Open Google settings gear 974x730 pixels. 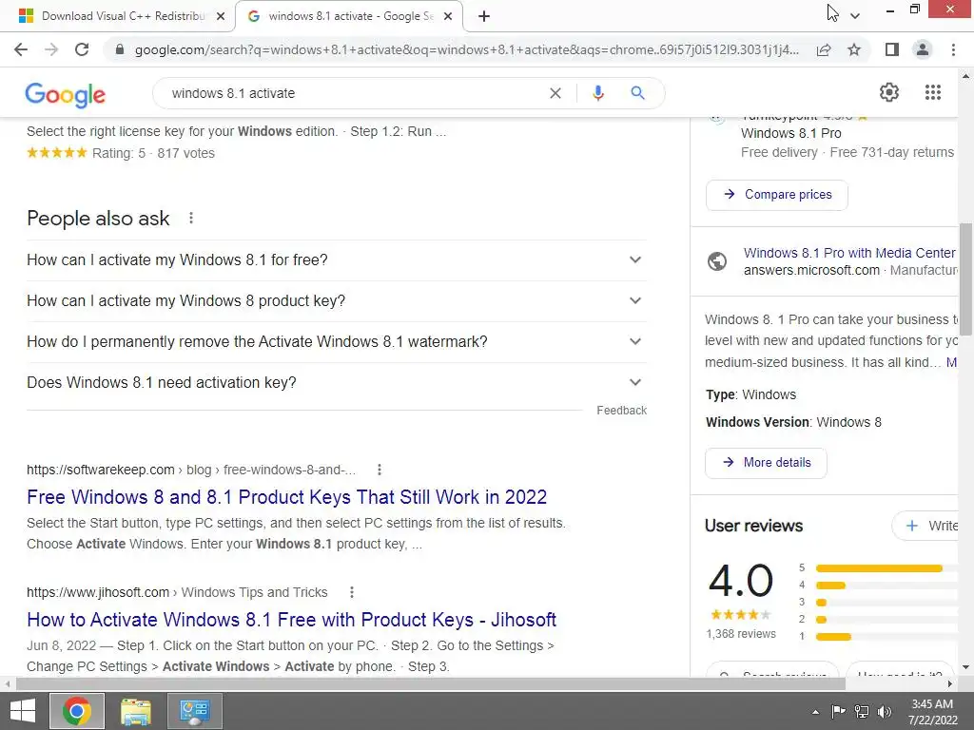pyautogui.click(x=889, y=92)
